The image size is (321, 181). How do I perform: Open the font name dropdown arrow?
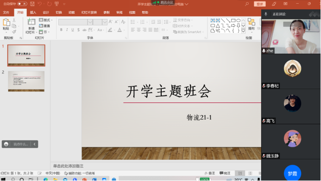90,22
